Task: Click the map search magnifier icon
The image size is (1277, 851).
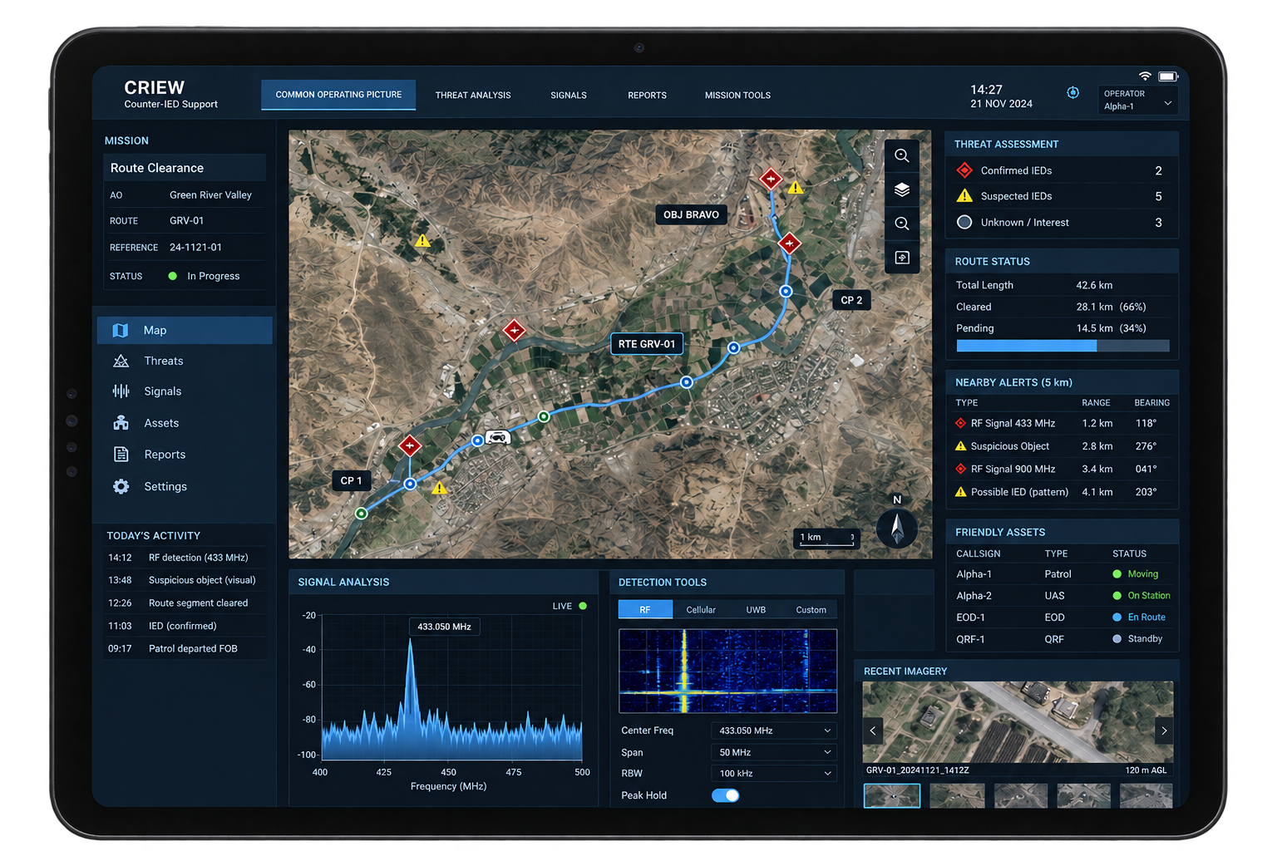Action: (901, 156)
